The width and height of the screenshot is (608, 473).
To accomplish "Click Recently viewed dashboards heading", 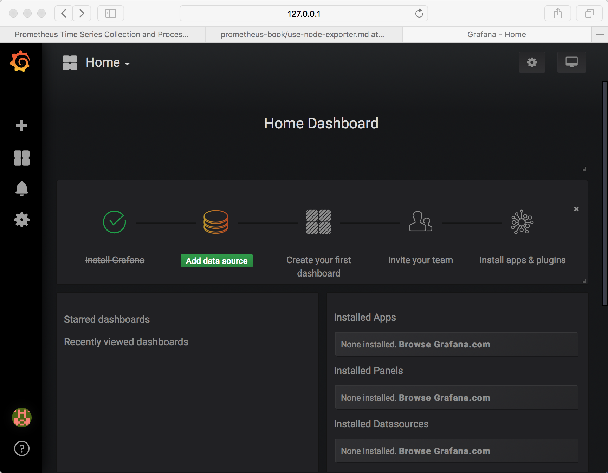I will [126, 342].
